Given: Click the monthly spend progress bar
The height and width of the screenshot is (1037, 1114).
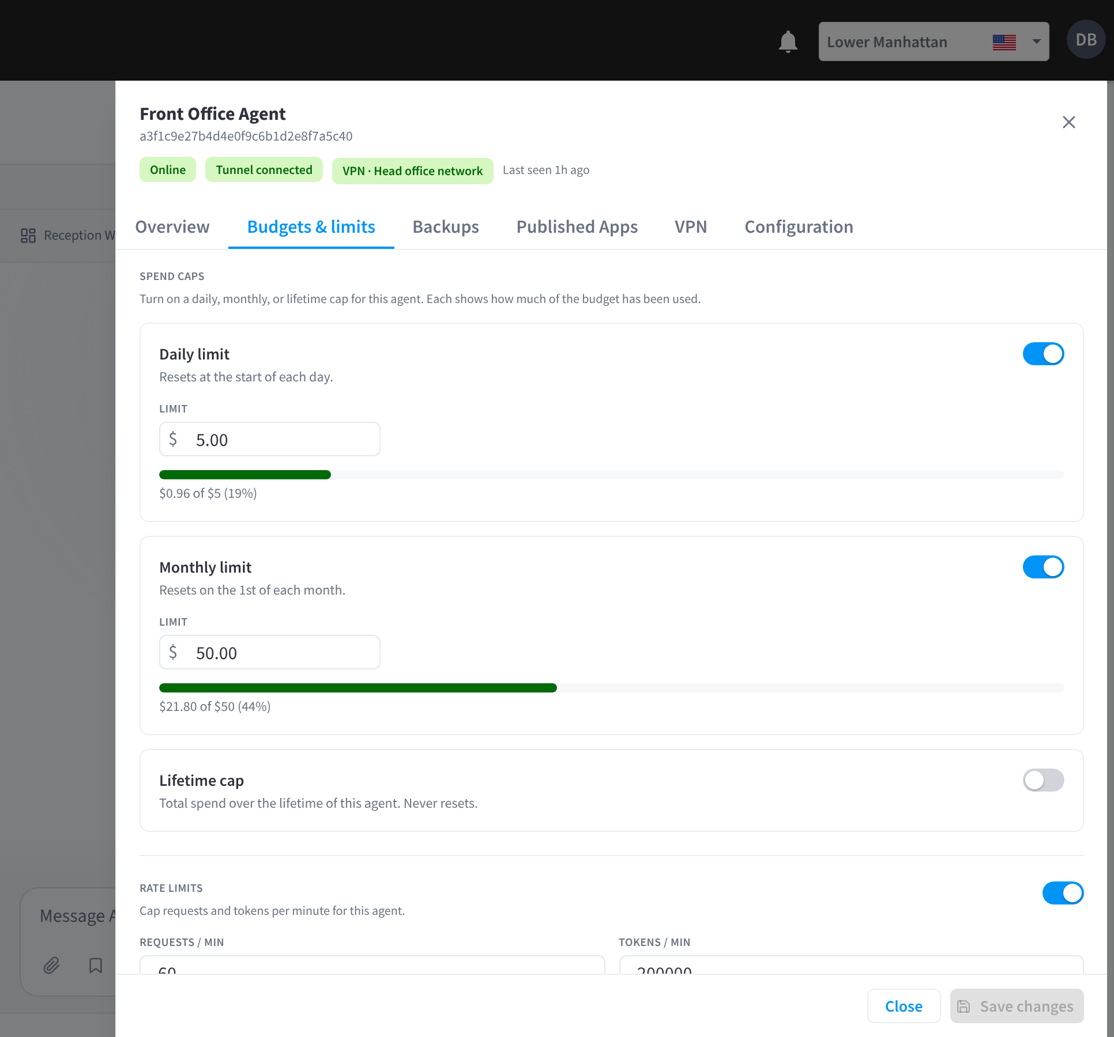Looking at the screenshot, I should (x=611, y=688).
